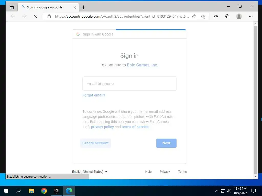Add this page to favorites
The height and width of the screenshot is (196, 262).
pyautogui.click(x=203, y=16)
